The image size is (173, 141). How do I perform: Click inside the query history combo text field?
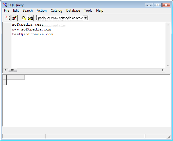(x=60, y=18)
